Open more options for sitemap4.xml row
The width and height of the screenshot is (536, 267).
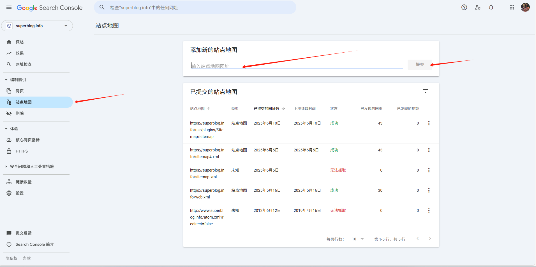pyautogui.click(x=429, y=150)
